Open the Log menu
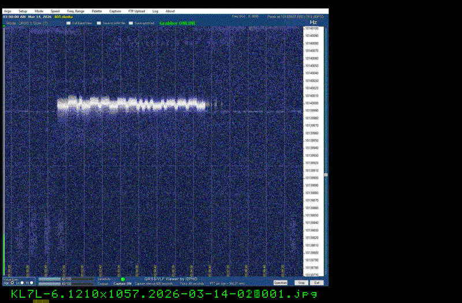The image size is (462, 303). point(155,11)
